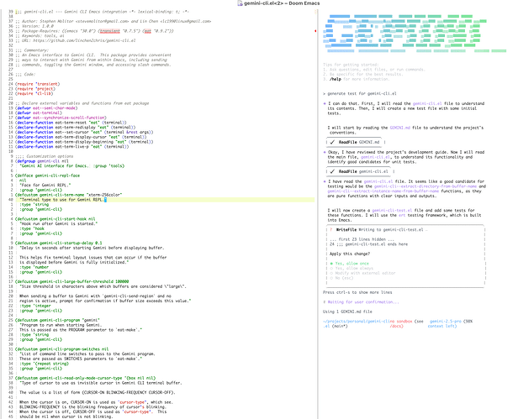Click the defcustom gemini-cli-startup-delay 0.1 line
Viewport: 518px width, 419px height.
pos(59,243)
